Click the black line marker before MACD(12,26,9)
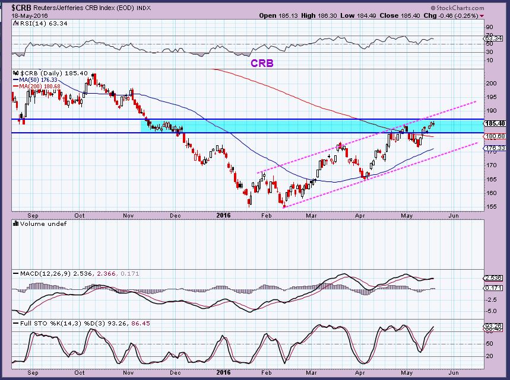Viewport: 510px width, 380px height. click(x=15, y=274)
